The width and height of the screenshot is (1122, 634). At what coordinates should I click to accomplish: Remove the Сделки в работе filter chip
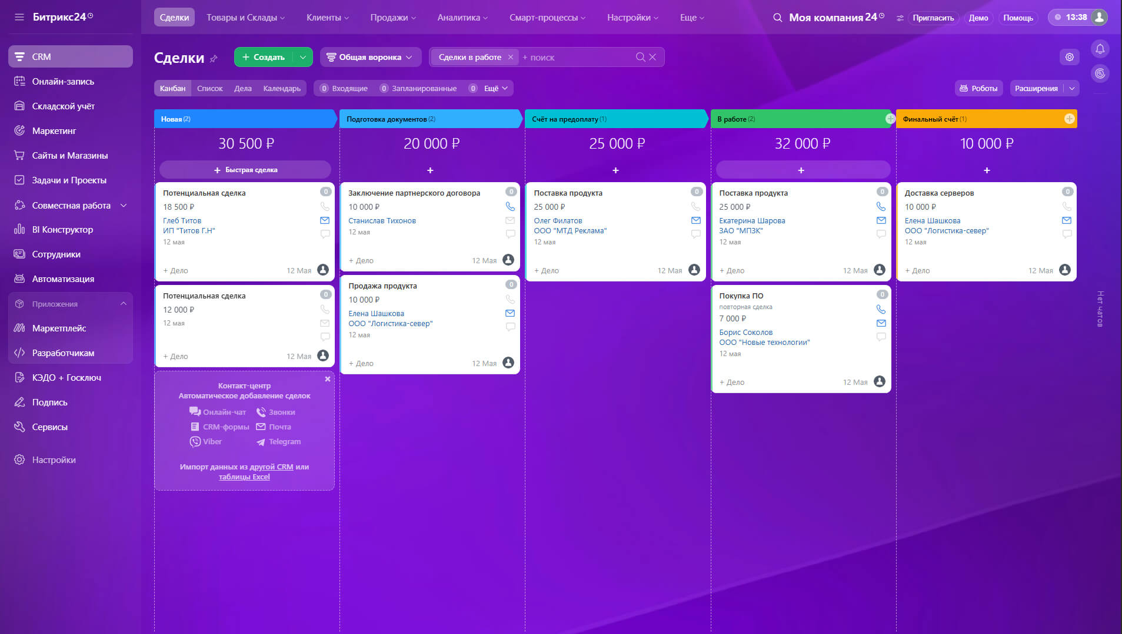click(511, 57)
